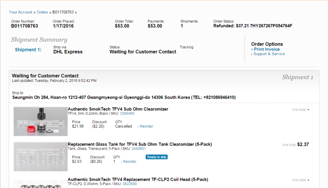Click the Seungmin Oh ship-to address

tap(124, 97)
